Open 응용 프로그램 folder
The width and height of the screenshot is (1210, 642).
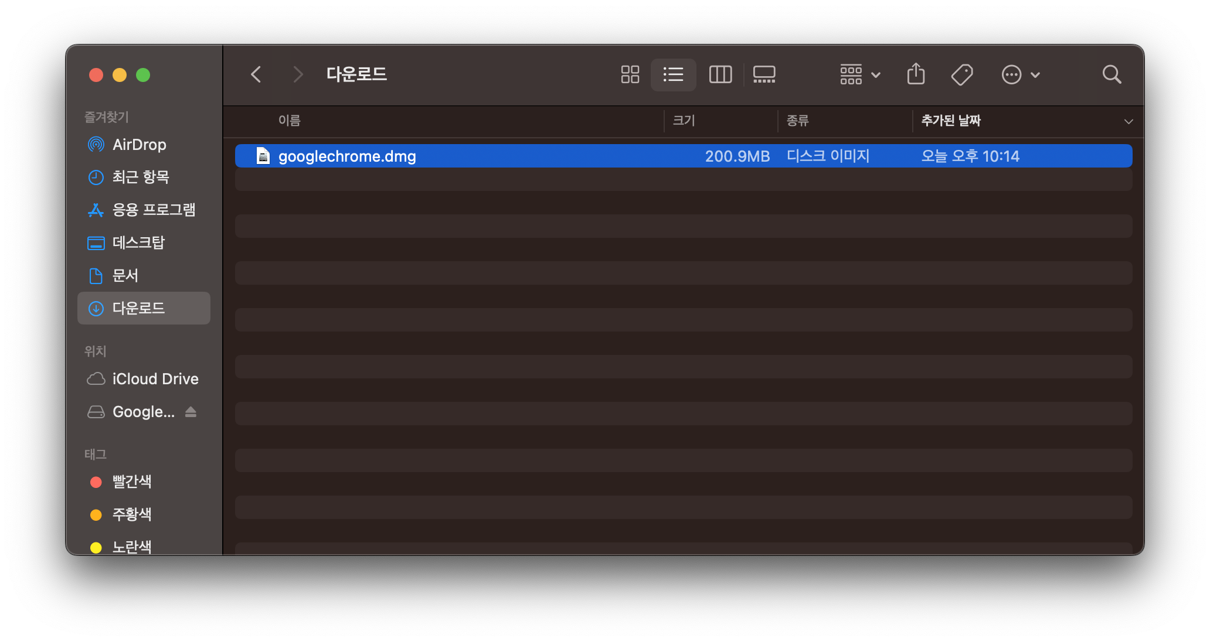click(x=153, y=210)
